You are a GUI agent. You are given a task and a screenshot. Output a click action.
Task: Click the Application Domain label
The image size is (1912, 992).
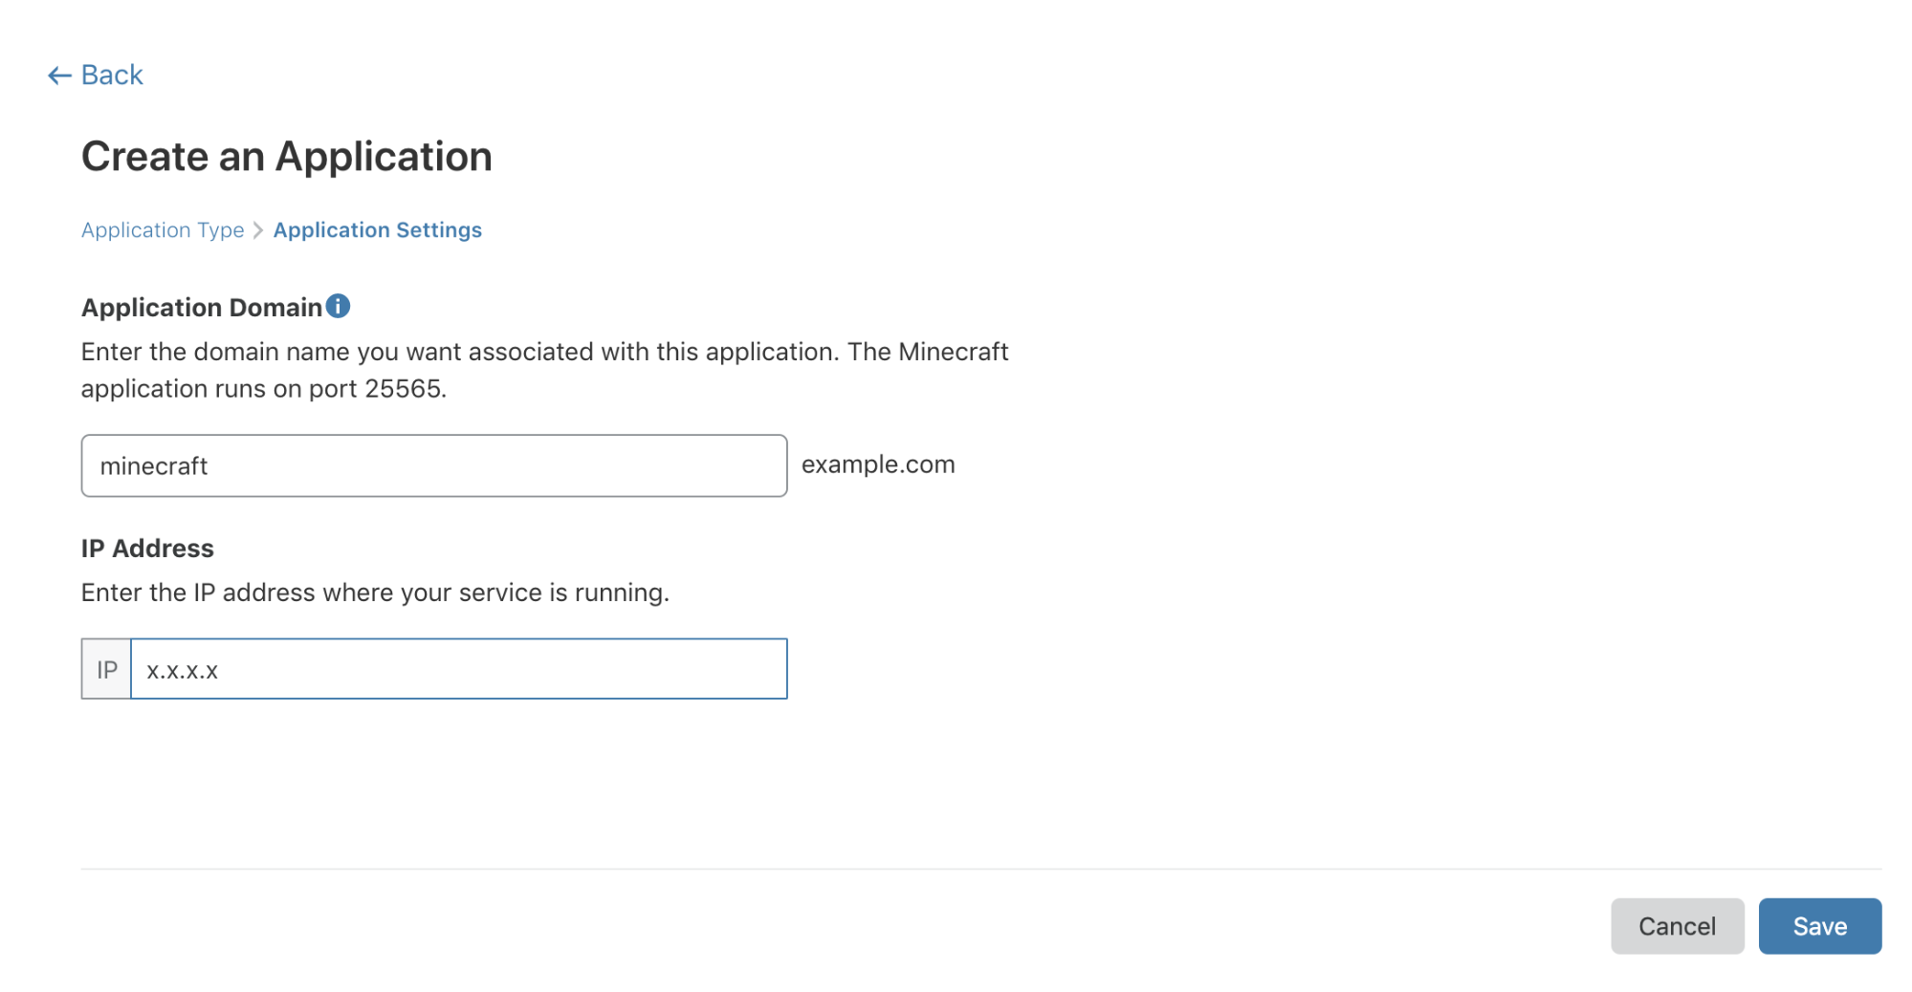pyautogui.click(x=202, y=308)
